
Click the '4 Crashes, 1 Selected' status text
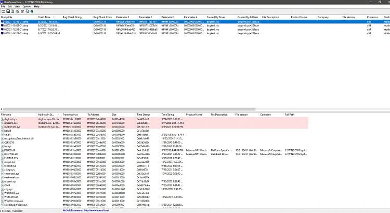click(11, 211)
